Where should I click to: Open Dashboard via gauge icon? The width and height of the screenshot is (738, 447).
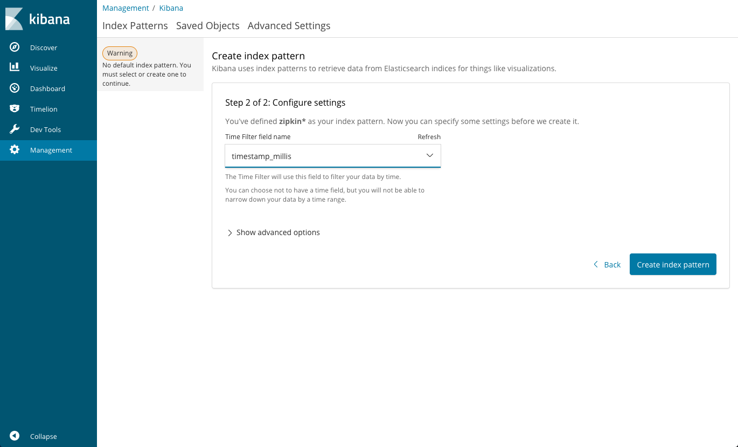pos(15,88)
